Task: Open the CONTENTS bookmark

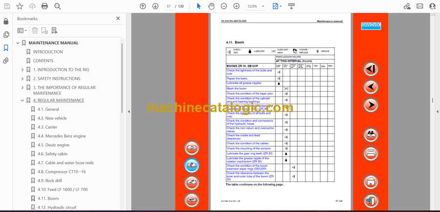Action: click(x=43, y=61)
